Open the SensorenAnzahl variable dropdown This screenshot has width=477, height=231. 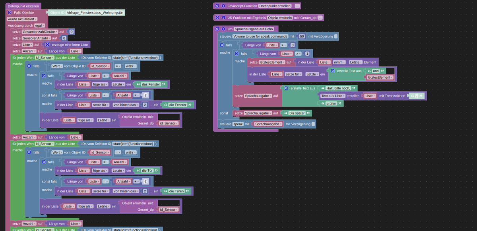(36, 38)
